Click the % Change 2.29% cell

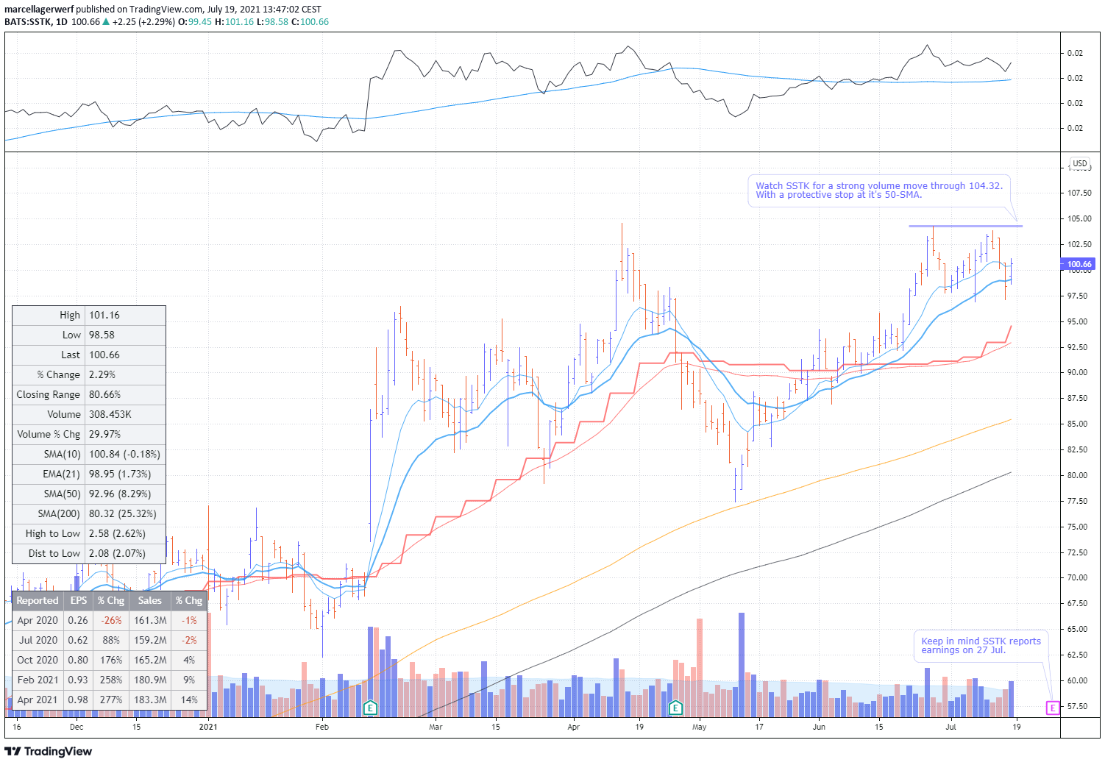click(126, 374)
